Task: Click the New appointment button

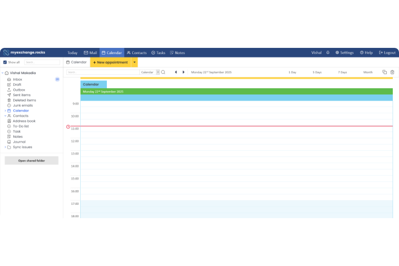Action: [110, 63]
